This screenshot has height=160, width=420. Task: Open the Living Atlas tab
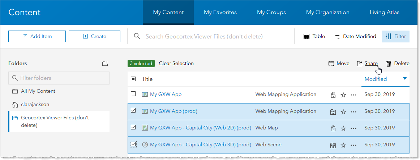tap(384, 12)
